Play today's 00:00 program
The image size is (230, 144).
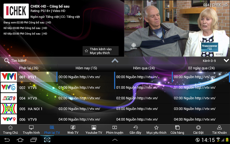click(87, 77)
